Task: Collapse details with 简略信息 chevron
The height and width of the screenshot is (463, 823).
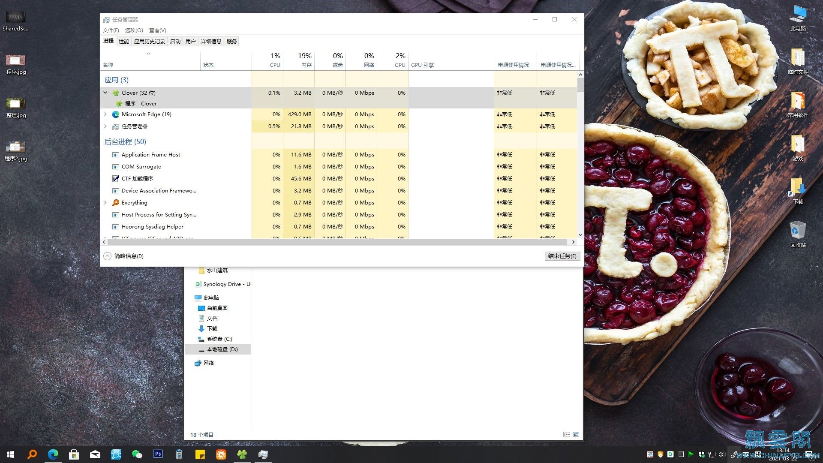Action: click(107, 256)
